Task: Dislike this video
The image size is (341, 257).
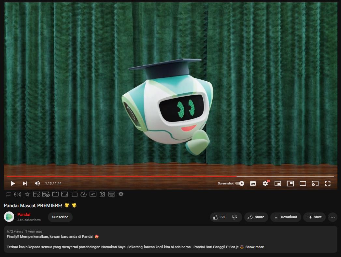Action: [235, 217]
